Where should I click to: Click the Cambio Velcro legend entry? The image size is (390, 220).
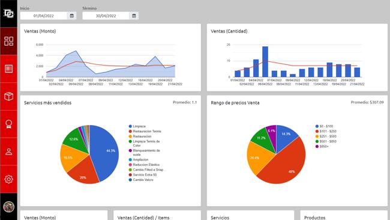(141, 180)
